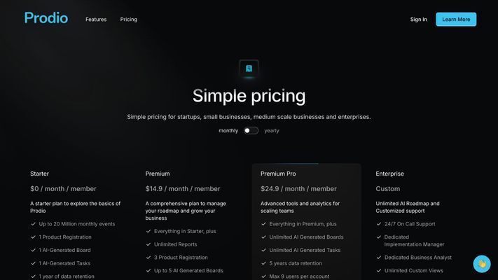
Task: Click the Learn More button
Action: point(456,20)
